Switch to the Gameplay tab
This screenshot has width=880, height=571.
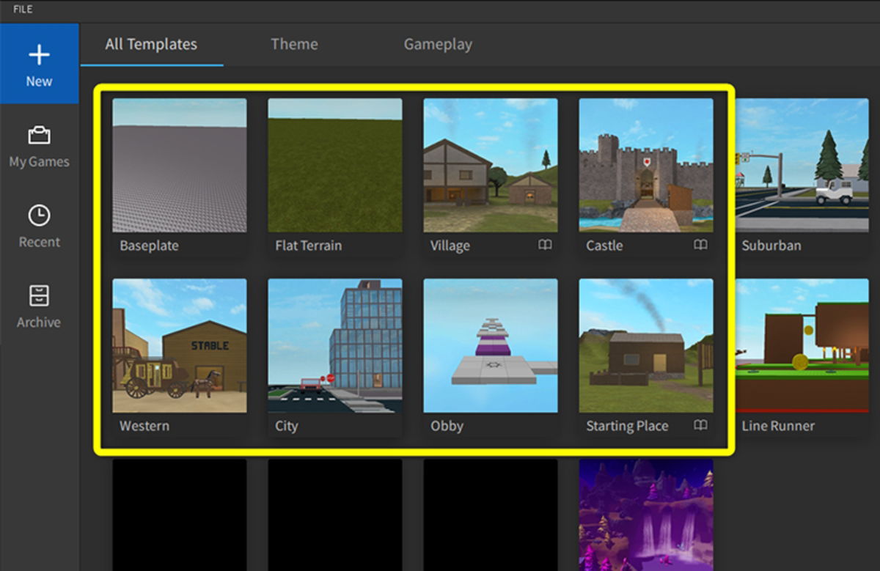(438, 44)
